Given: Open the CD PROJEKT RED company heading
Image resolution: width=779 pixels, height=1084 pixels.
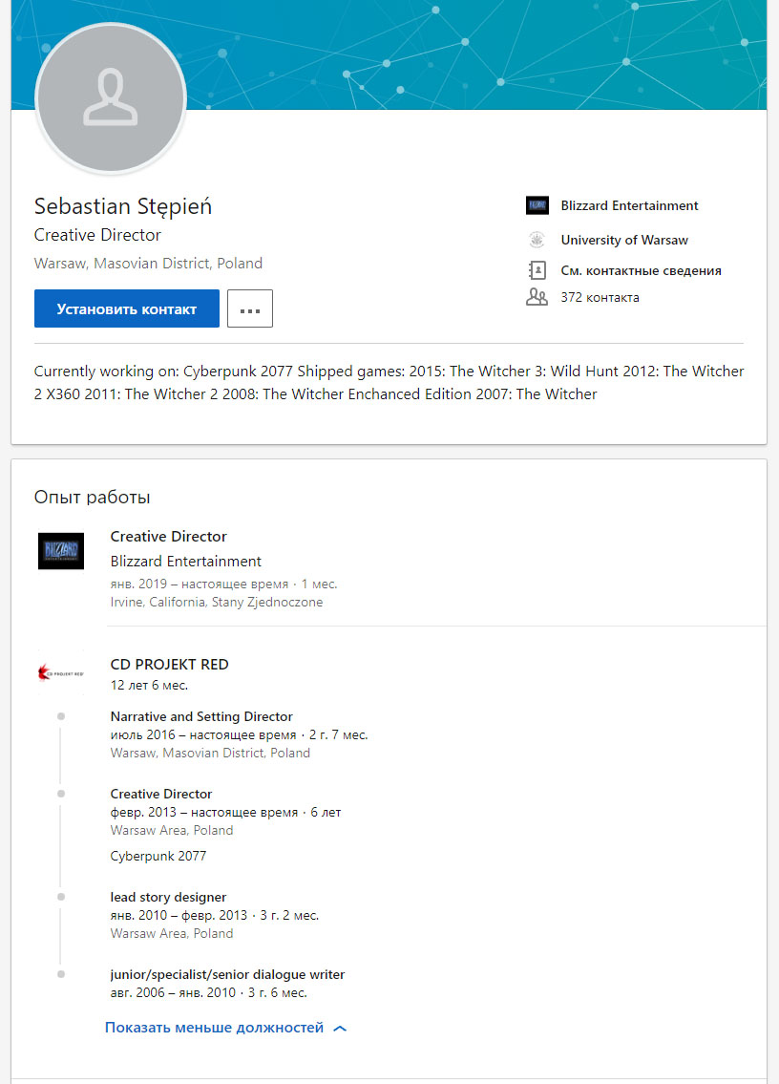Looking at the screenshot, I should (x=169, y=665).
